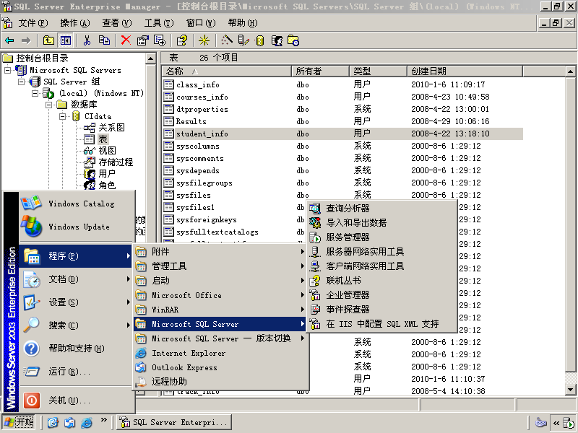Open the Properties toolbar icon
This screenshot has height=433, width=578.
142,40
